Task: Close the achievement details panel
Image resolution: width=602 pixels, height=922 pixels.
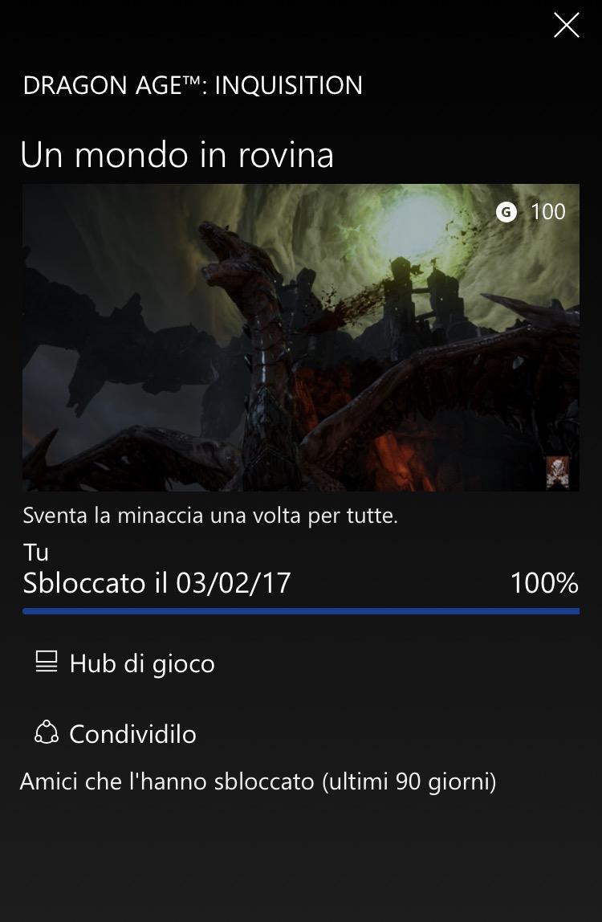Action: coord(566,25)
